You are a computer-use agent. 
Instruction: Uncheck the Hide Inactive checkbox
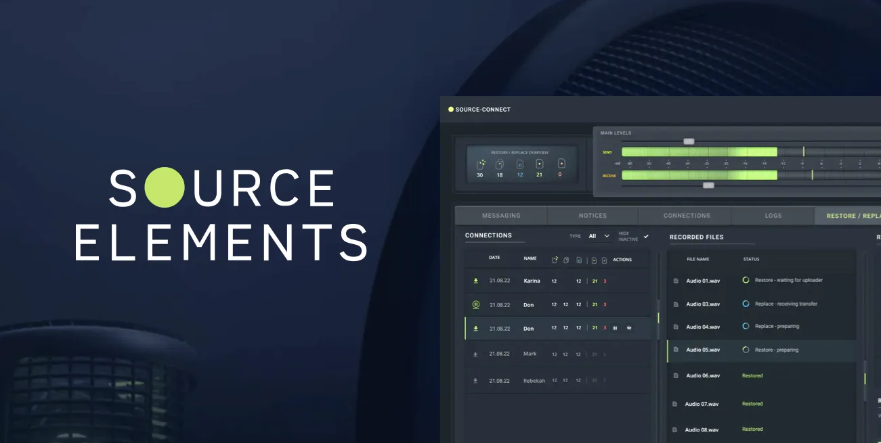point(646,236)
